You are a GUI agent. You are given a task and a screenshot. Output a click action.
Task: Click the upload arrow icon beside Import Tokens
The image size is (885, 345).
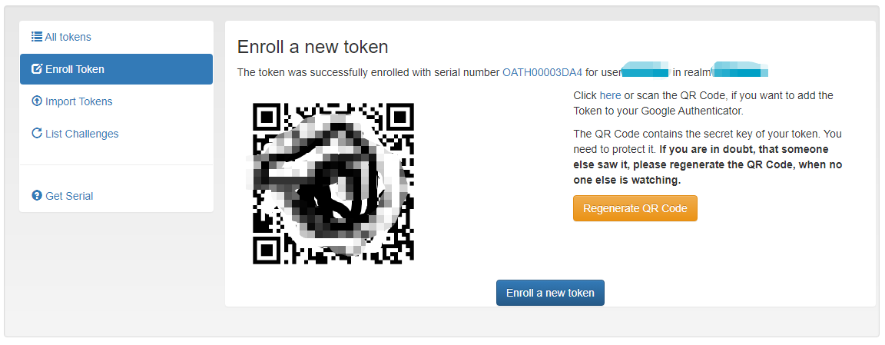point(37,101)
